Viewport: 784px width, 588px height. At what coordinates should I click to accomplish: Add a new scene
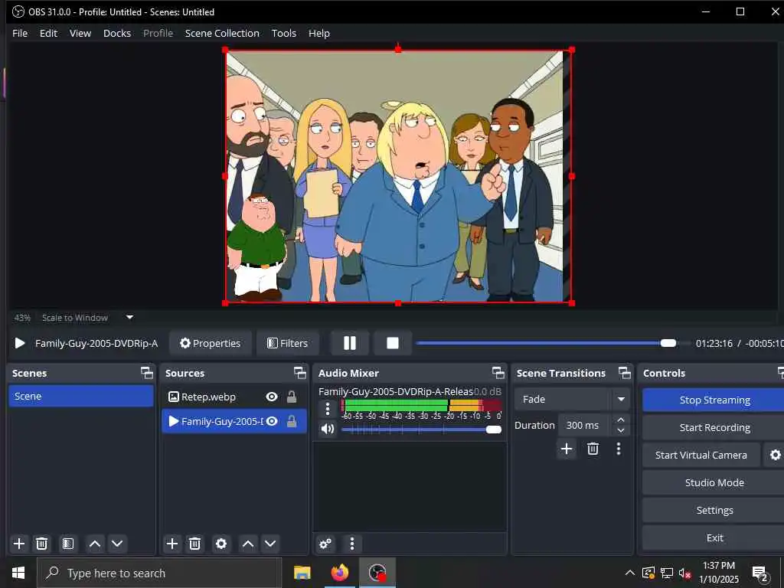tap(19, 544)
